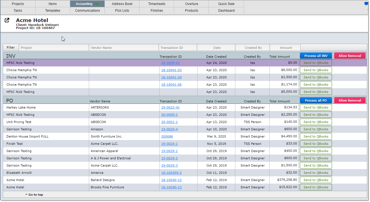Go to the Address Book tab
This screenshot has height=202, width=370.
click(122, 4)
